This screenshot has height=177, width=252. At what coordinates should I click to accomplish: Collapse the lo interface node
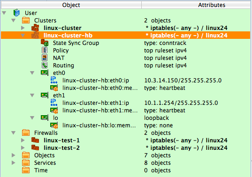point(32,118)
